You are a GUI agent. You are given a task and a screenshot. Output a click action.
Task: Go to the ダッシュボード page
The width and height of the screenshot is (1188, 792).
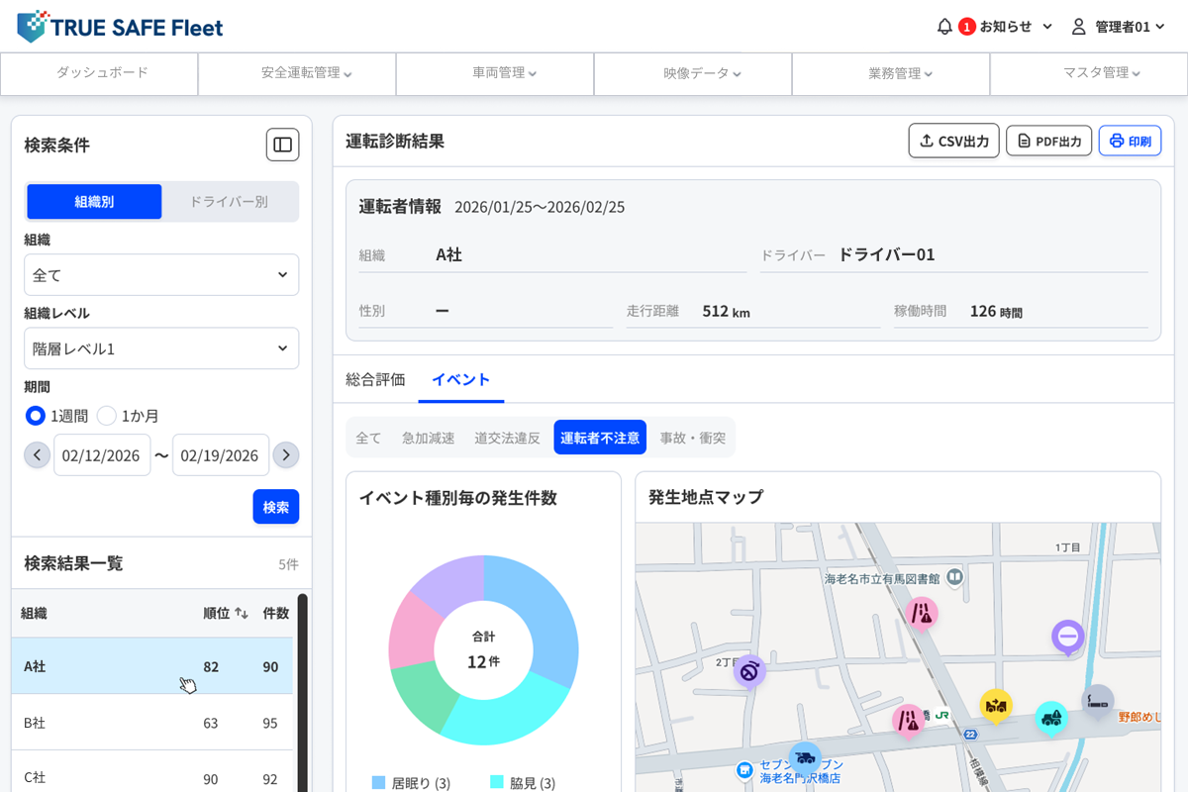coord(99,73)
